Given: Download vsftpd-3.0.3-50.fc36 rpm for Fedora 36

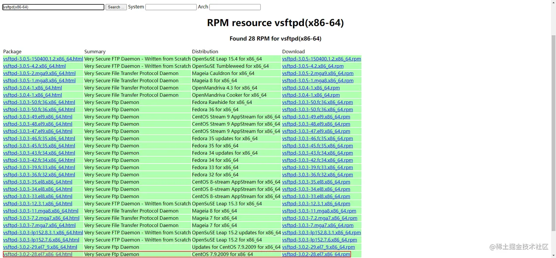Looking at the screenshot, I should [317, 110].
